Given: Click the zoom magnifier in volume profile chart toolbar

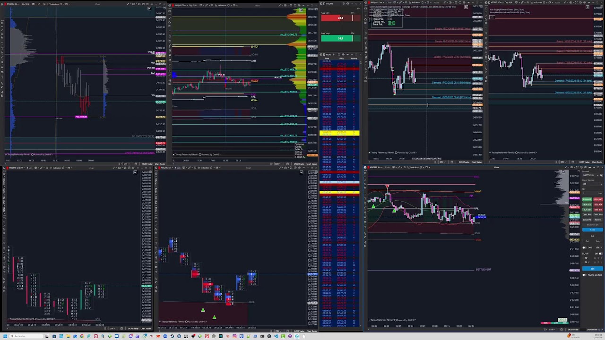Looking at the screenshot, I should 44,4.
